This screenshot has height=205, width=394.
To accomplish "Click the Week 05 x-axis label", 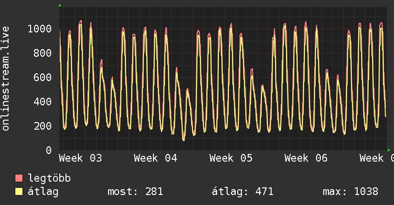I will (x=231, y=158).
